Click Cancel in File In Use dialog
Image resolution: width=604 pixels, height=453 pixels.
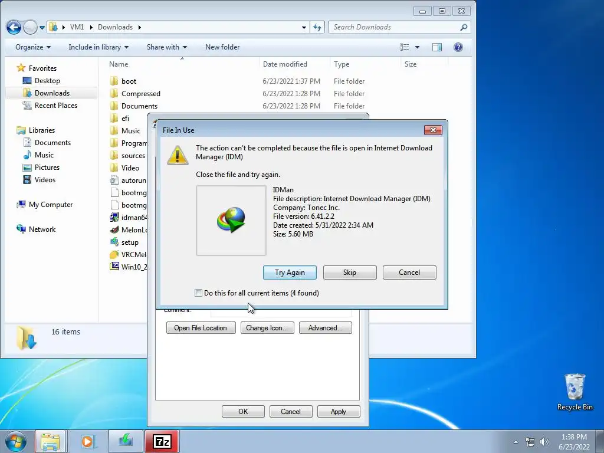[409, 273]
